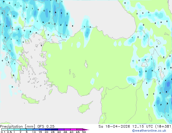Screen dimensions: 172x133
Task: Click the 12..15 UTC time text
Action: (x=142, y=126)
